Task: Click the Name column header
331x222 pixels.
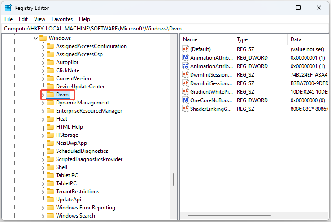Action: tap(207, 39)
